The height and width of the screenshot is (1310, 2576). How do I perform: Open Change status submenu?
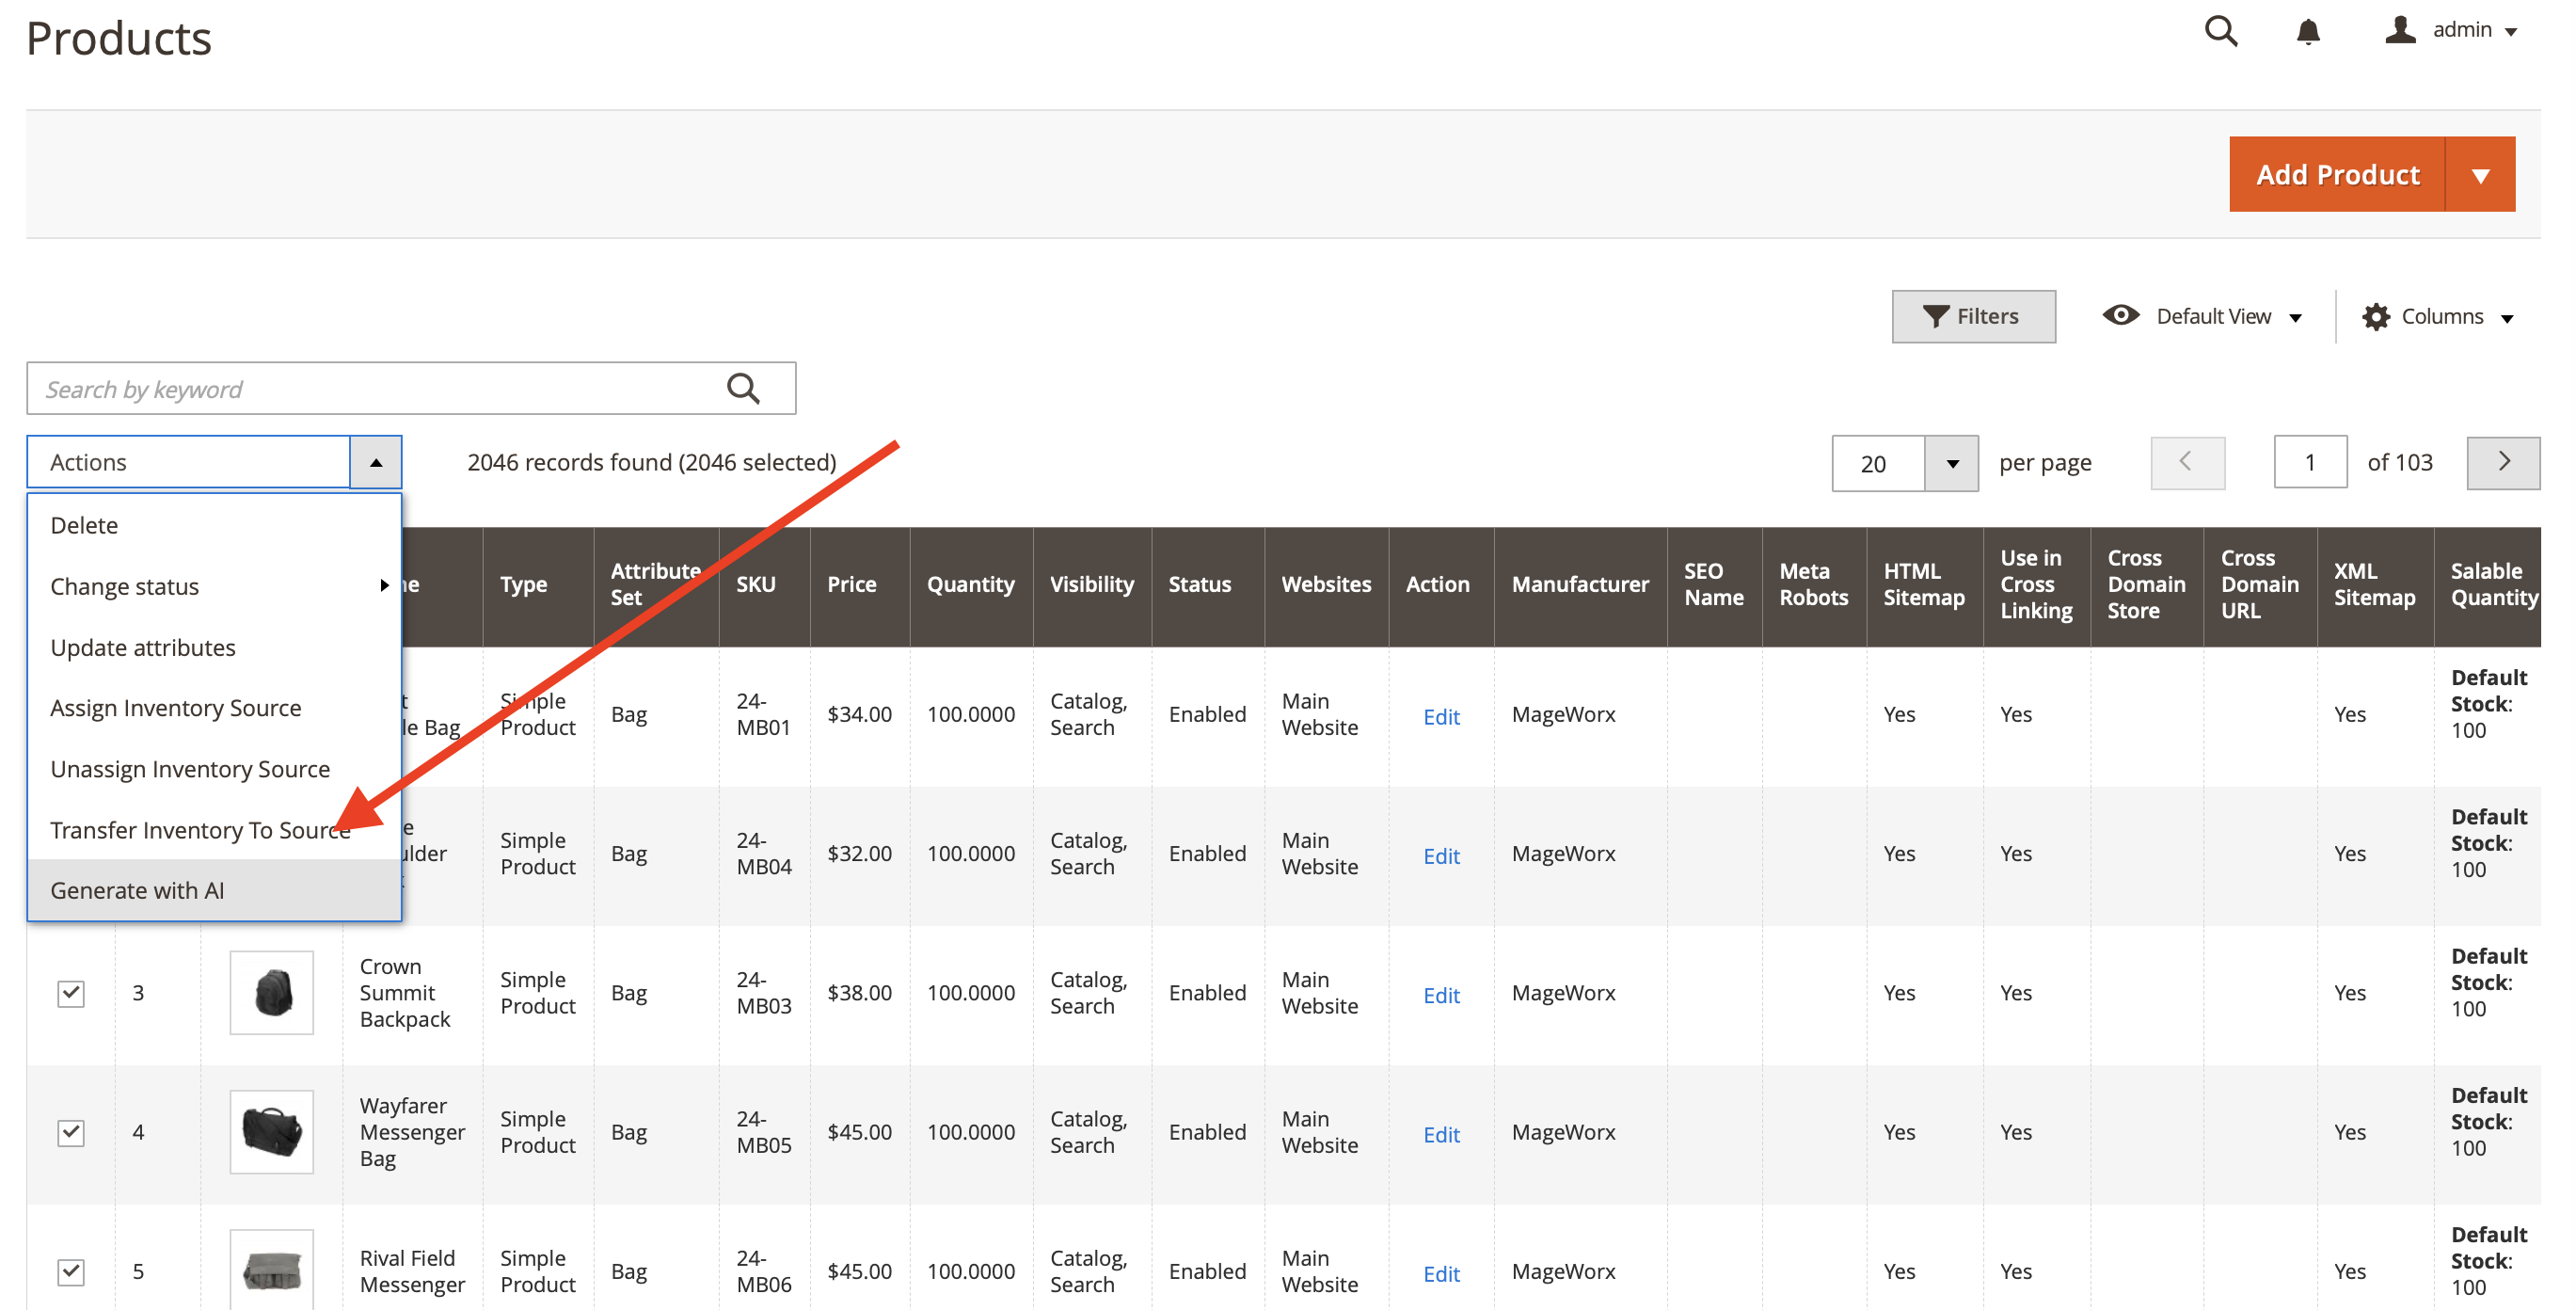(x=214, y=586)
